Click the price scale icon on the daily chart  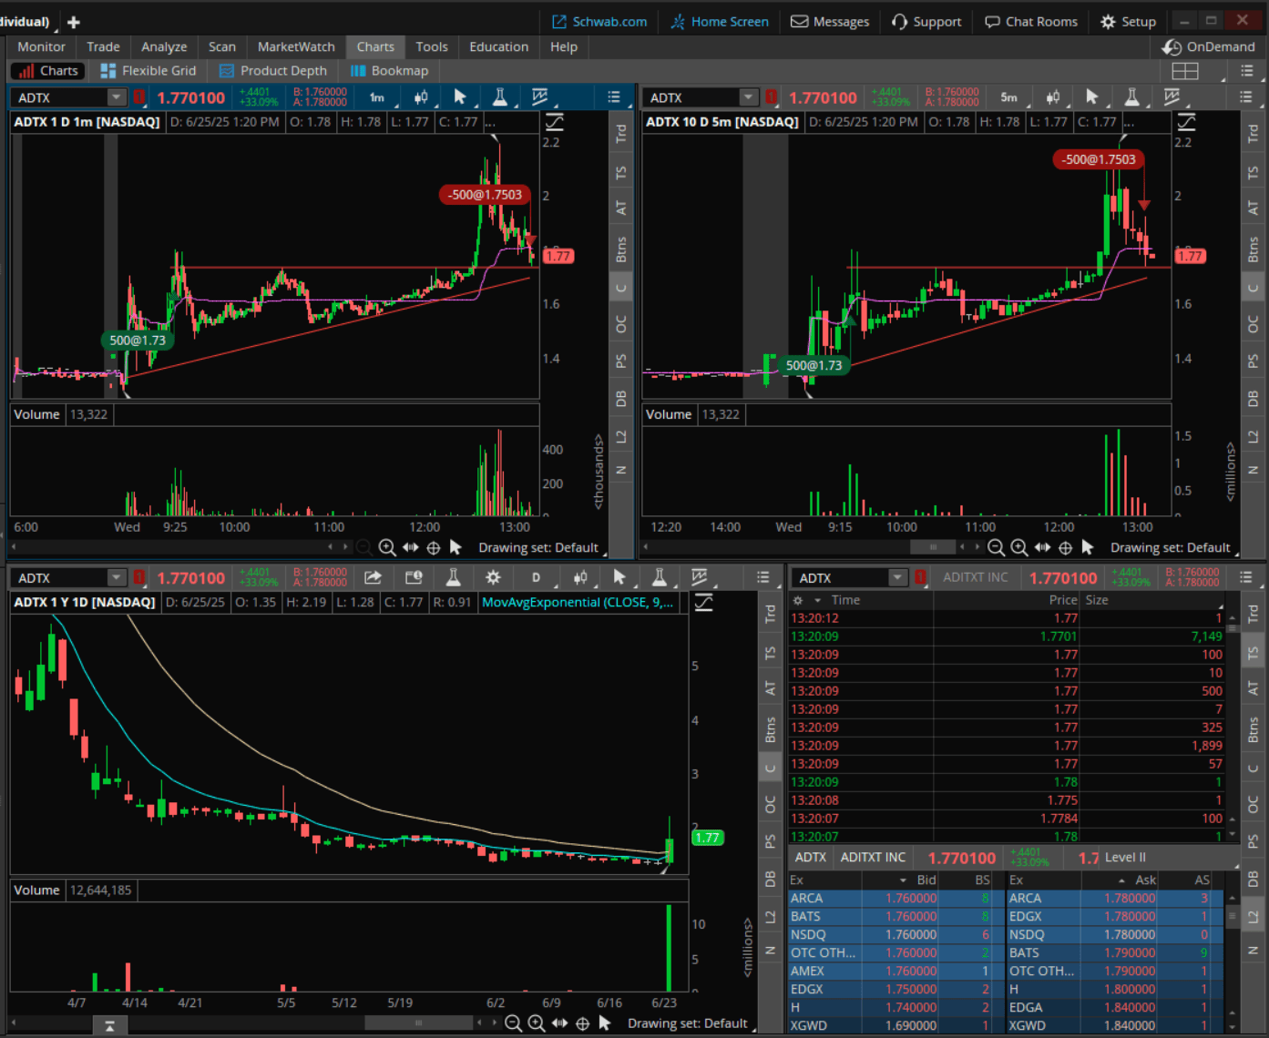[703, 602]
